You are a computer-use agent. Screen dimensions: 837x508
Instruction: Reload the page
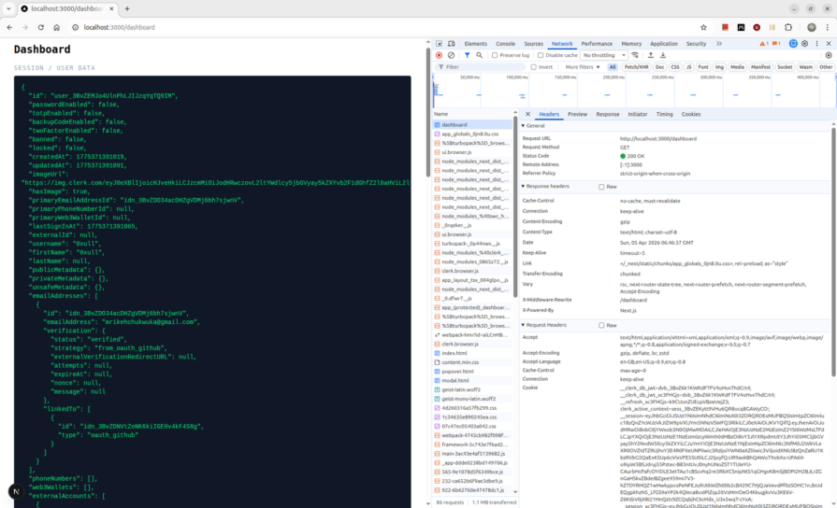(x=40, y=27)
